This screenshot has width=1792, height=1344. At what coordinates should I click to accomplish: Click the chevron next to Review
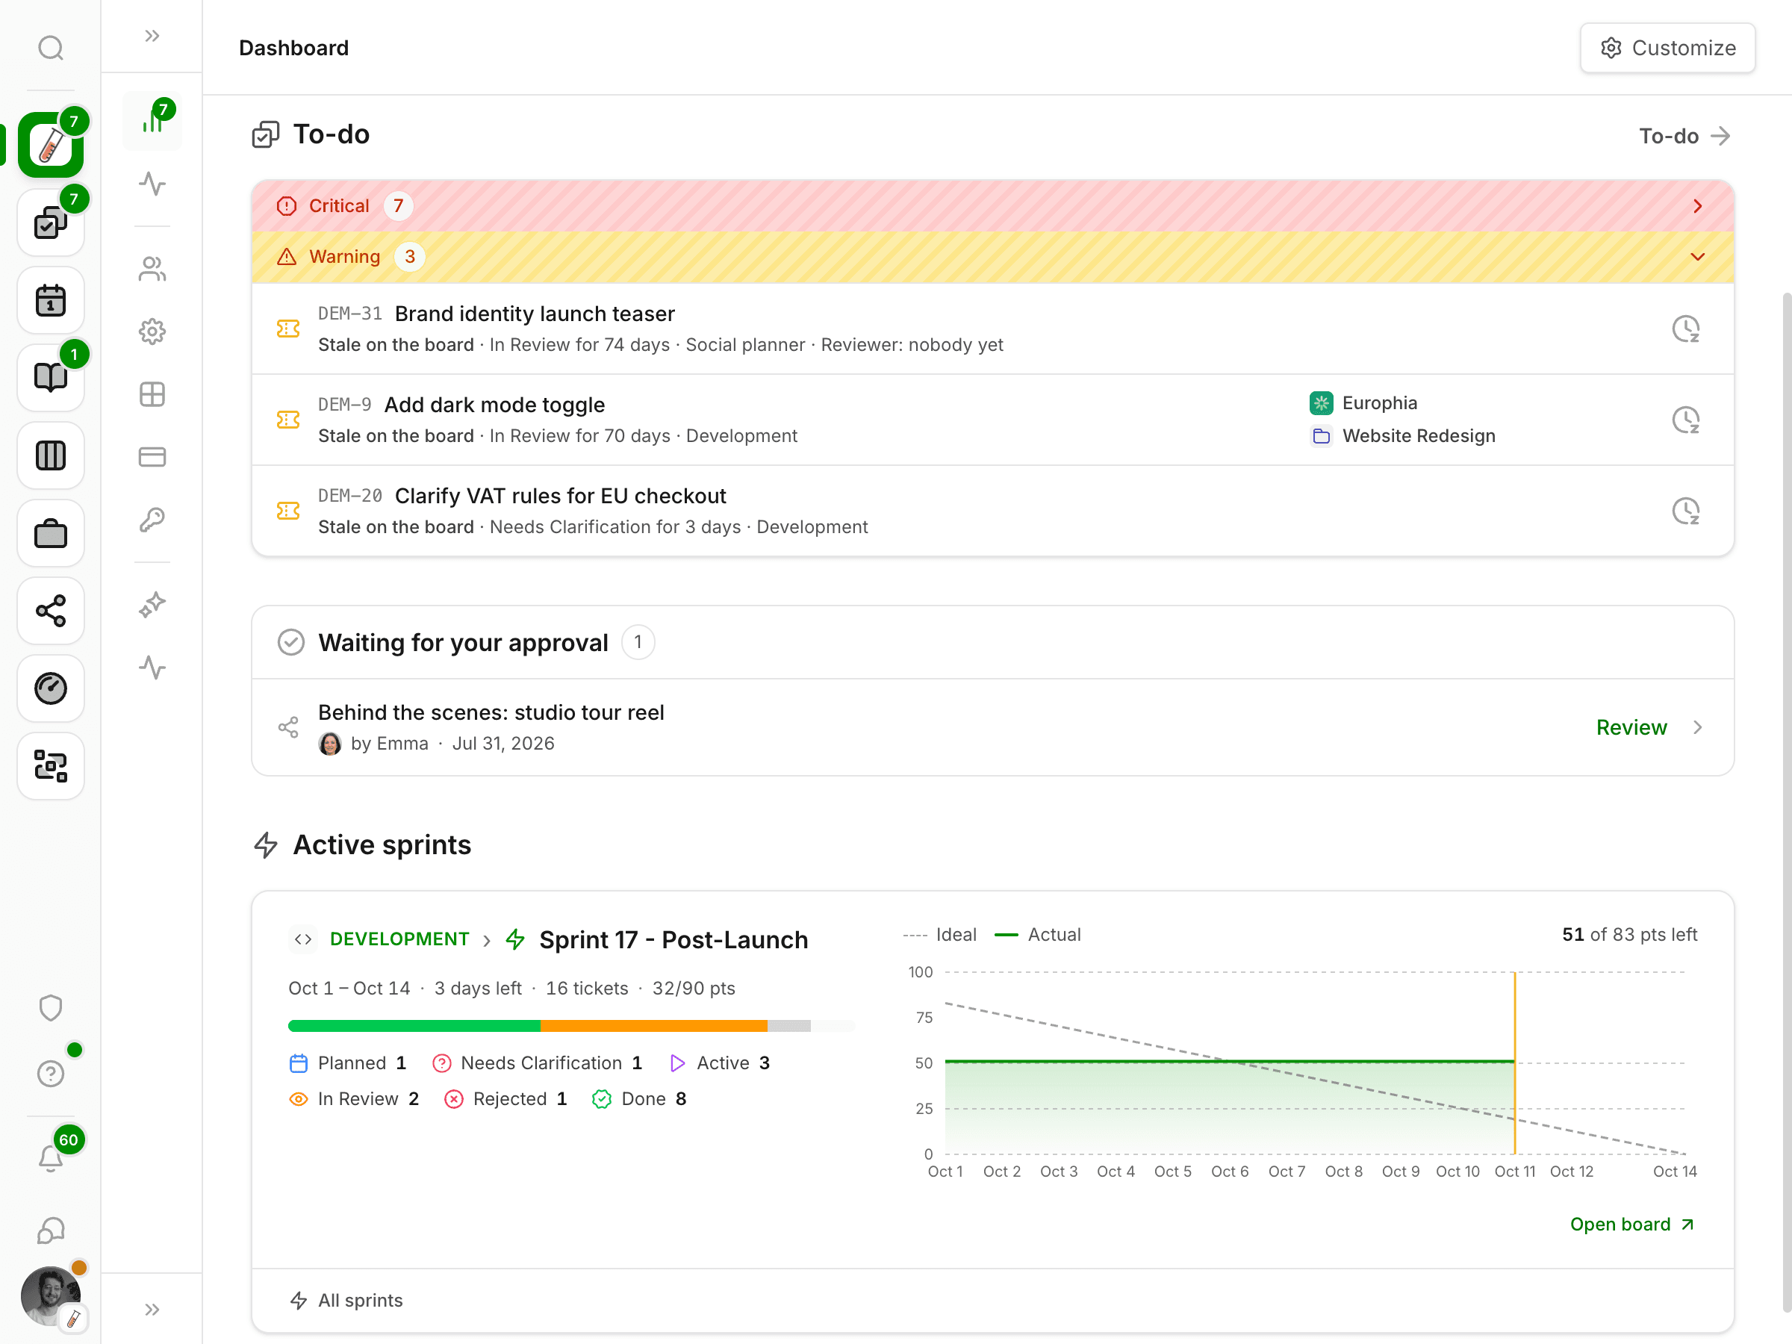click(1697, 727)
